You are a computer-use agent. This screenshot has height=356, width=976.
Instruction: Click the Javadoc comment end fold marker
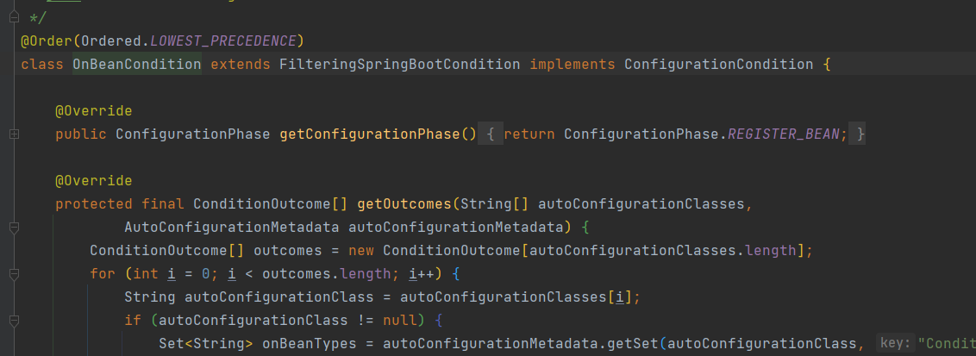tap(14, 18)
